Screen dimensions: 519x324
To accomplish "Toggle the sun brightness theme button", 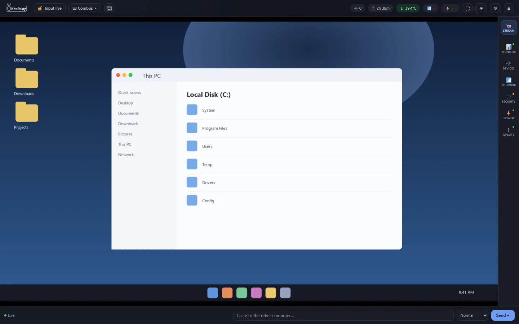I will [x=481, y=8].
